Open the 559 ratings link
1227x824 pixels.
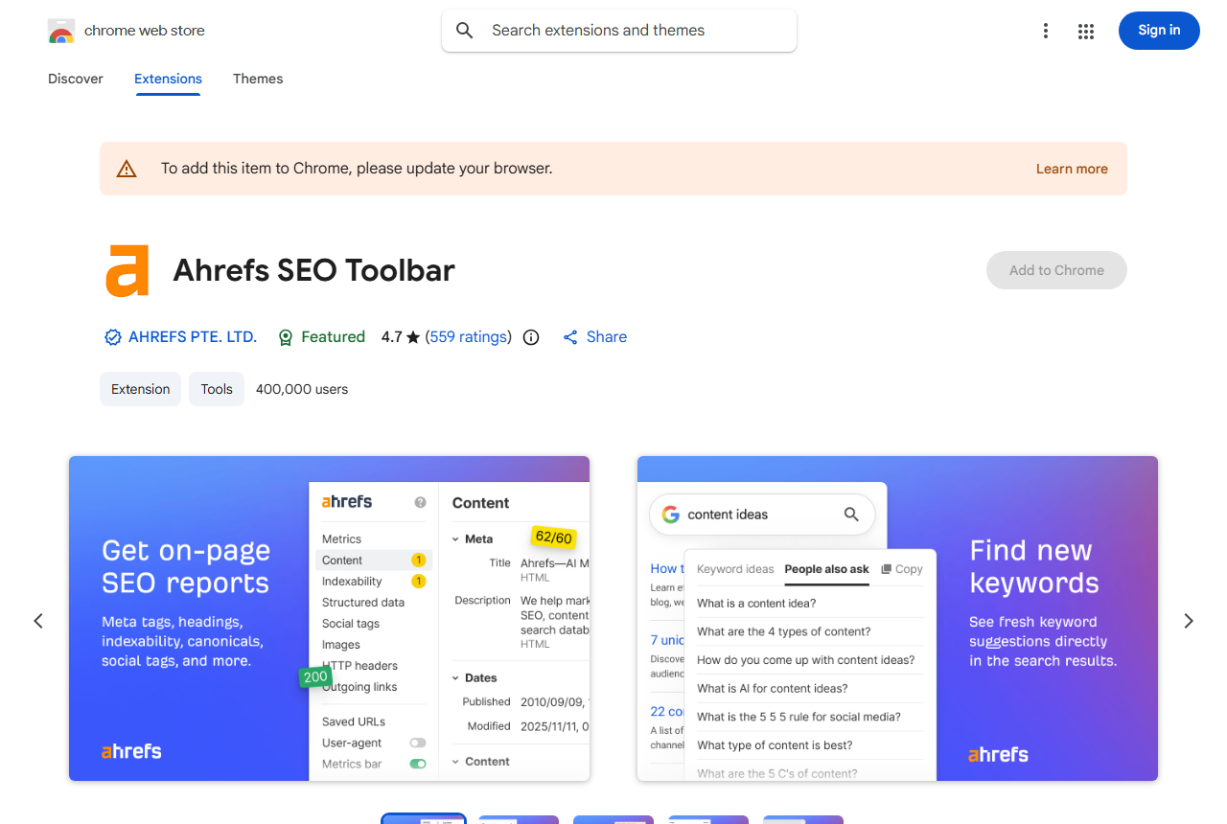tap(469, 337)
